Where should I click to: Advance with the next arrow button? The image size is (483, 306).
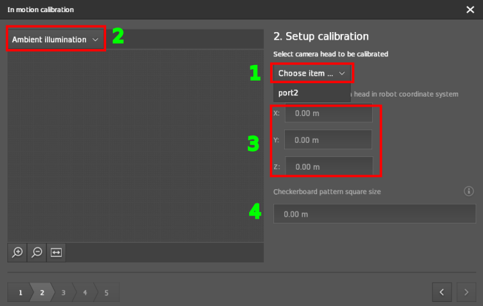[466, 293]
